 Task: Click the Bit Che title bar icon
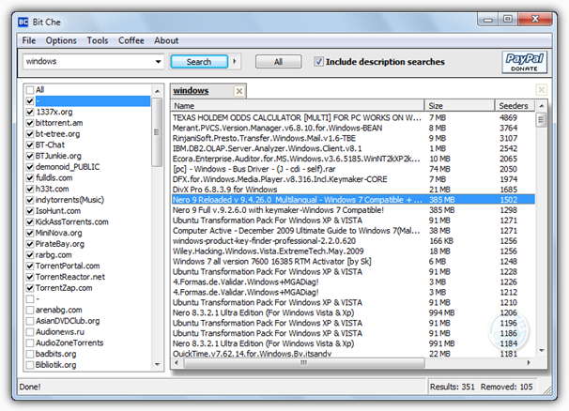23,23
